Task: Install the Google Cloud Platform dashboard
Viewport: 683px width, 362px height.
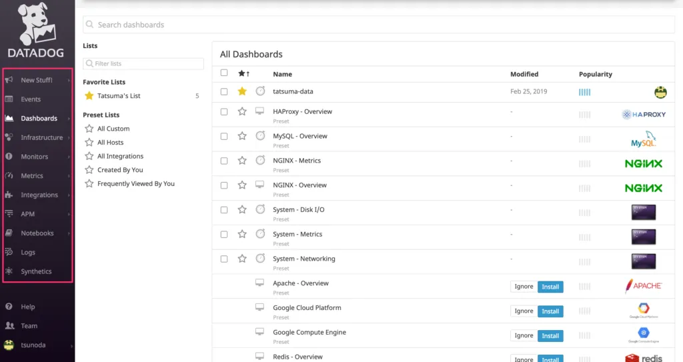Action: 550,311
